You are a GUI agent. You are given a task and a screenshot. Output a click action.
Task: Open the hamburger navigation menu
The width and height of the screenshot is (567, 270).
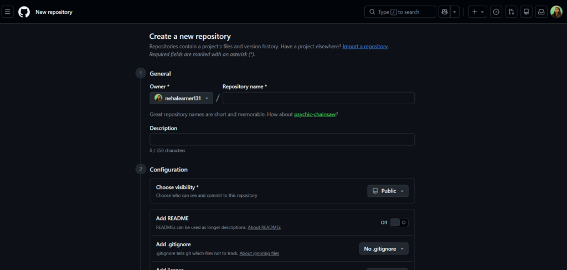click(8, 12)
